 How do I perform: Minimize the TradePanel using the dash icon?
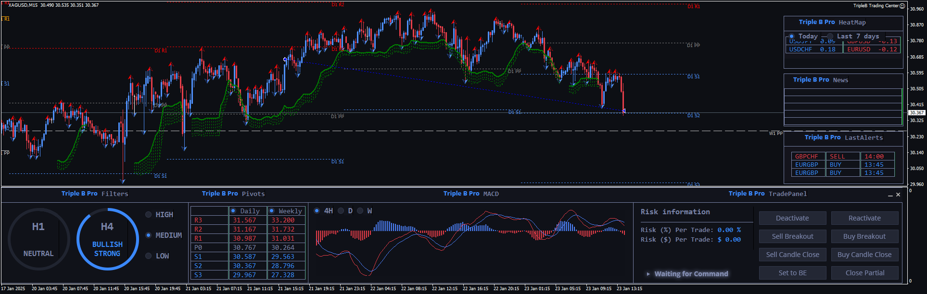coord(890,195)
